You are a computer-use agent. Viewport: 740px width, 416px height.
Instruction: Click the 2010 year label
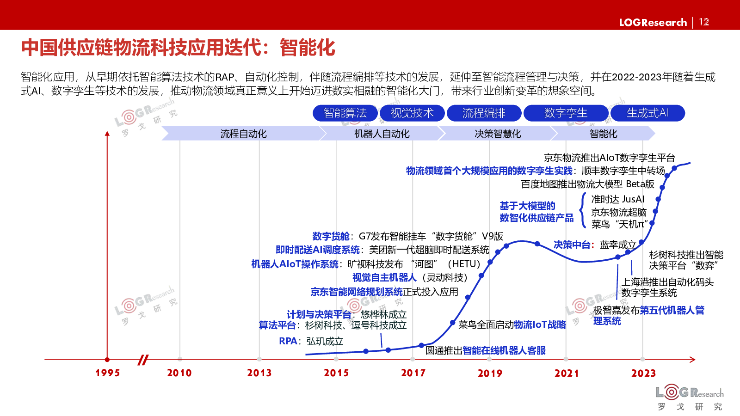pyautogui.click(x=179, y=373)
